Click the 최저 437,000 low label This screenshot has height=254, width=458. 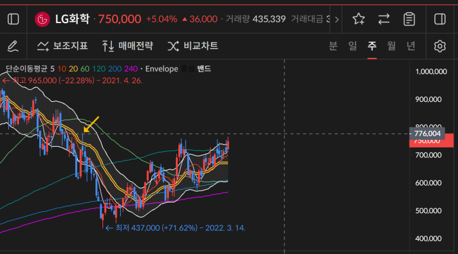tap(175, 228)
